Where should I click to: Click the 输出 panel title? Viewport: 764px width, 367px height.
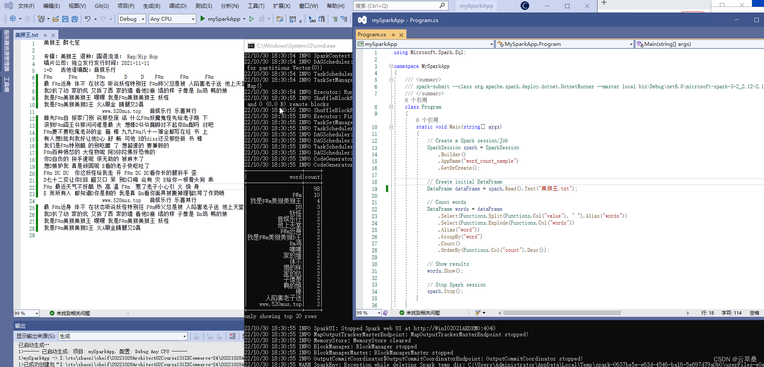click(x=20, y=326)
